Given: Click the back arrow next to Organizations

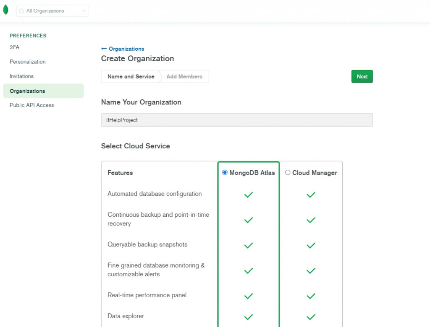Looking at the screenshot, I should point(104,49).
